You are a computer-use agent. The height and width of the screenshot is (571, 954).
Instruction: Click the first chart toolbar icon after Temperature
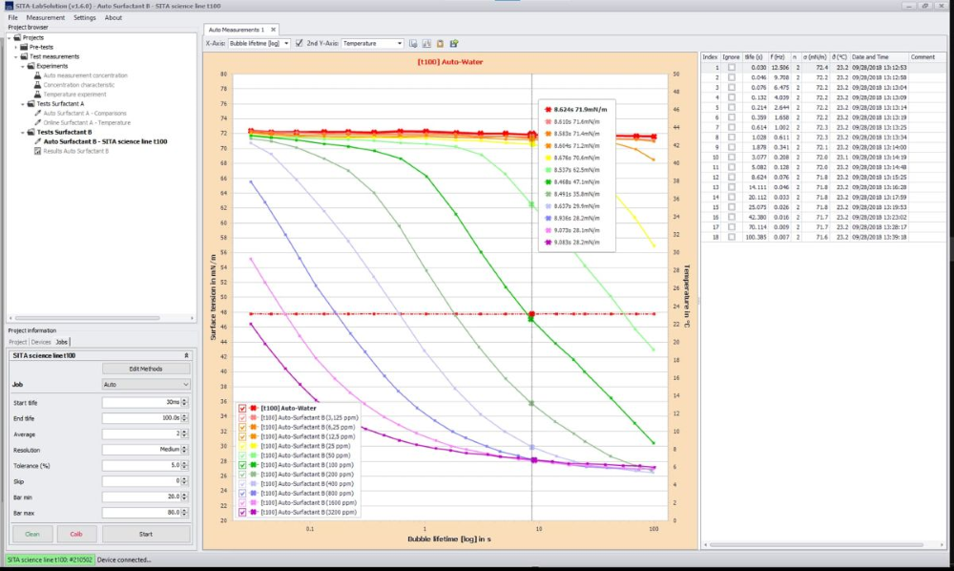pyautogui.click(x=413, y=43)
